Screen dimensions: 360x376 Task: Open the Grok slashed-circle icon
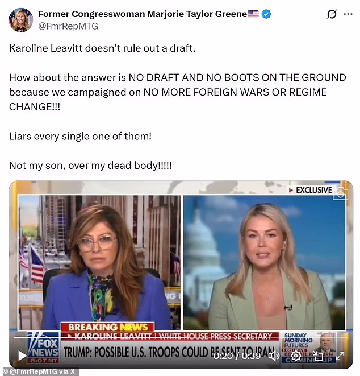pos(332,14)
